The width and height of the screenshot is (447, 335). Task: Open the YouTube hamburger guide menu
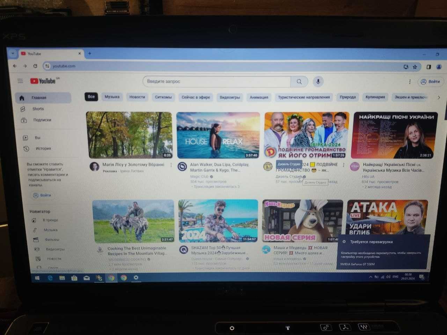(x=20, y=81)
